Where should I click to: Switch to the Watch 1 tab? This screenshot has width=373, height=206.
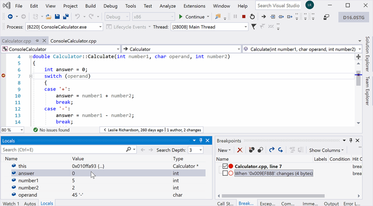click(x=11, y=203)
